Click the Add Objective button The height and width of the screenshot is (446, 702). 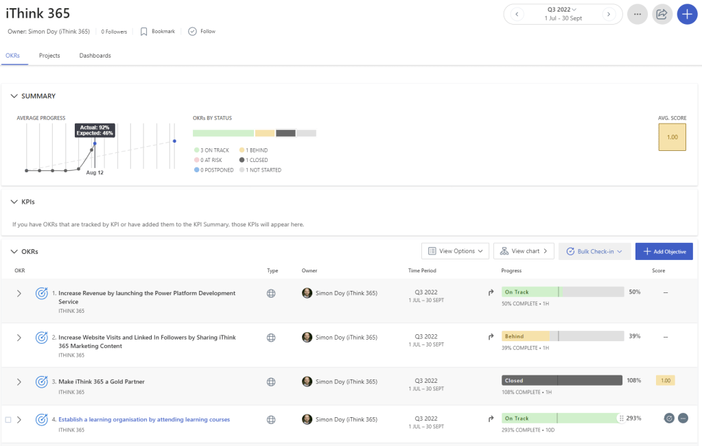click(664, 251)
